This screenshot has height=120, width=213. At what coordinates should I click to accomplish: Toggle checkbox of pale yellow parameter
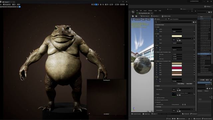(x=158, y=36)
